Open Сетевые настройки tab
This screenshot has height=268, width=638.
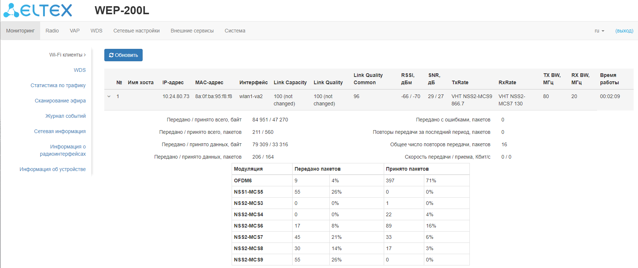(x=136, y=31)
